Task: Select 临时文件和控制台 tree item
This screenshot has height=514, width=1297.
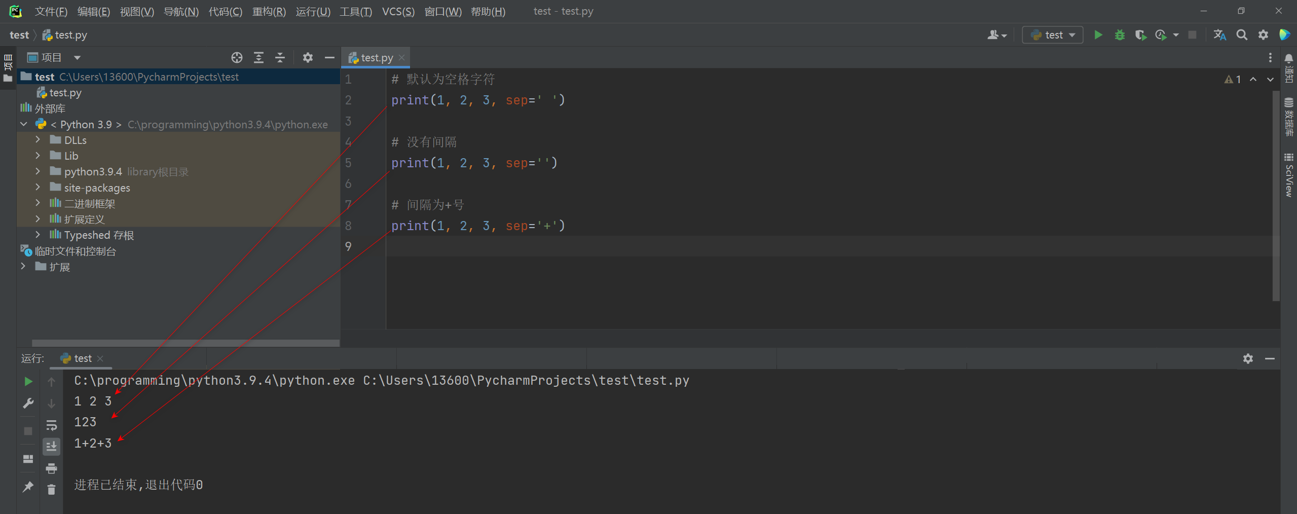Action: 76,251
